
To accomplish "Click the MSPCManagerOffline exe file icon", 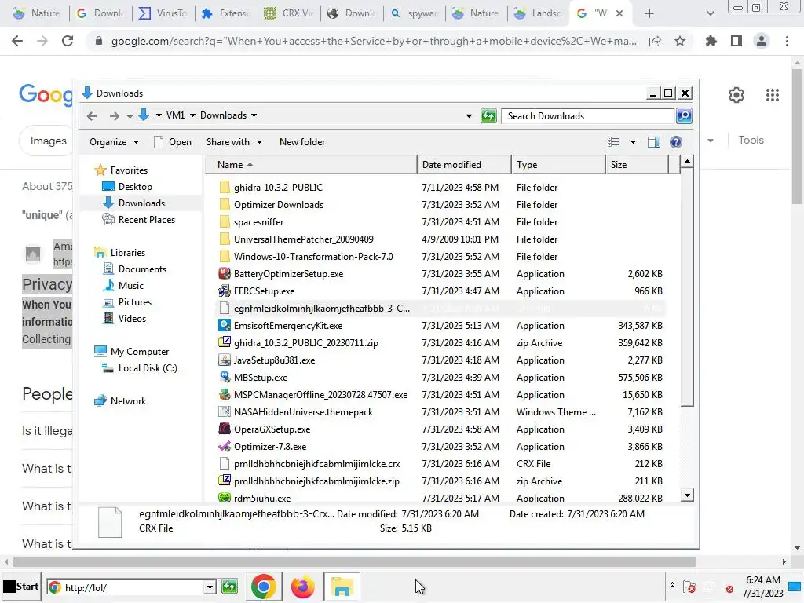I will [x=224, y=395].
